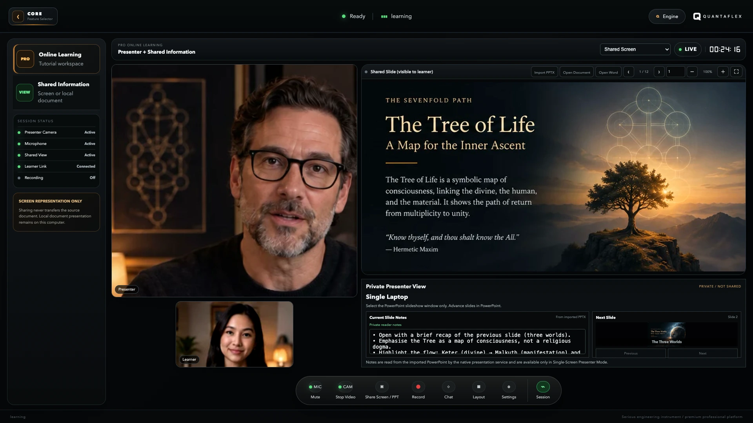Click the Ready status indicator
Image resolution: width=753 pixels, height=423 pixels.
[x=353, y=16]
